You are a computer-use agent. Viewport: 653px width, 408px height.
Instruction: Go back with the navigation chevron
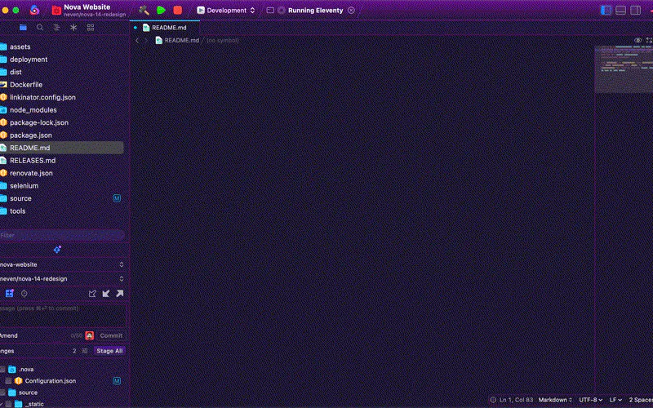pos(137,40)
